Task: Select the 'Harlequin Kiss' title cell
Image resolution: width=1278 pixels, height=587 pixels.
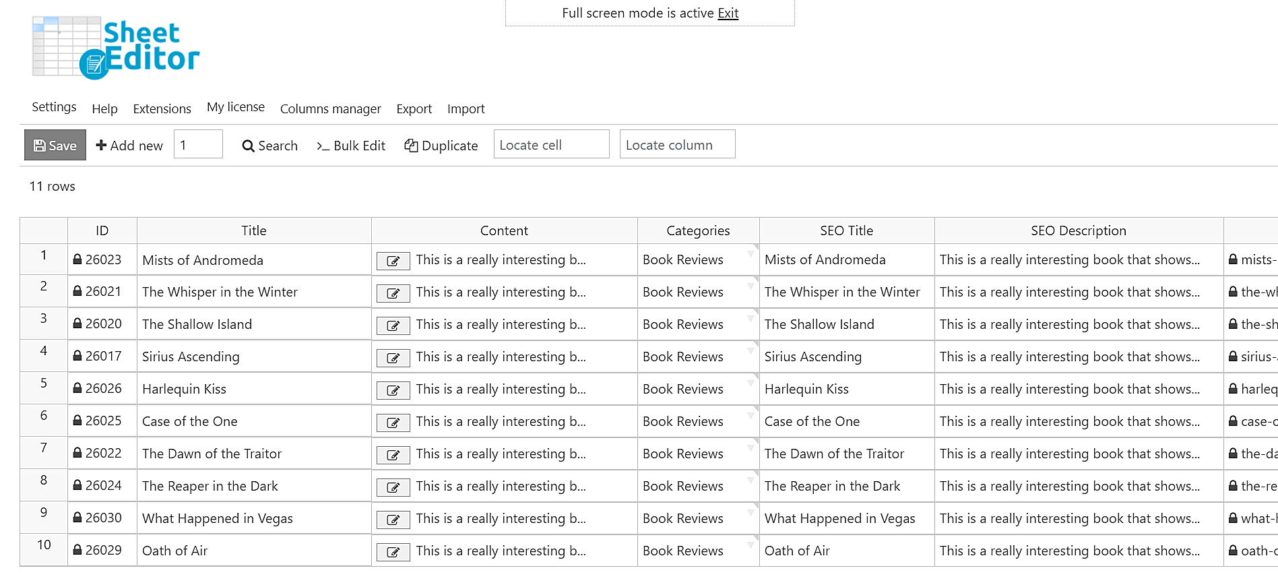Action: tap(254, 389)
